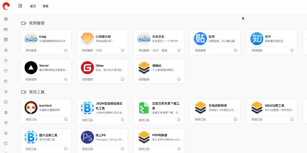Click the Gitee red logo

pyautogui.click(x=87, y=68)
